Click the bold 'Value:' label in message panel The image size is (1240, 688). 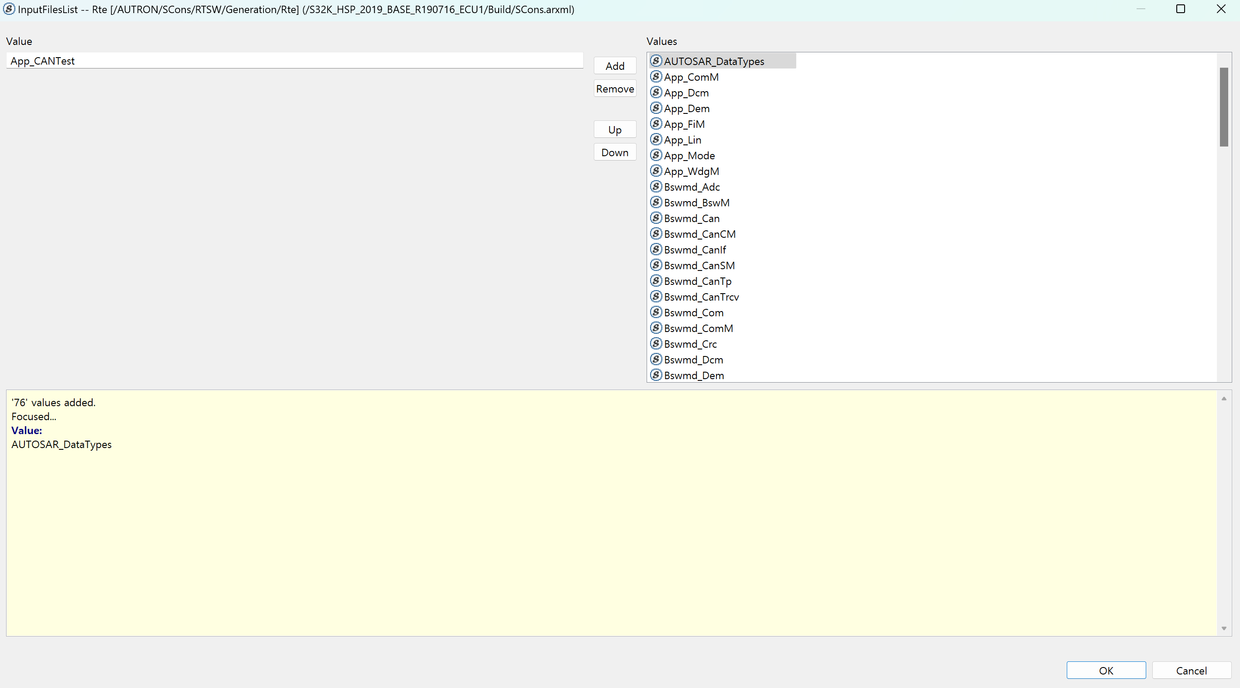(27, 431)
